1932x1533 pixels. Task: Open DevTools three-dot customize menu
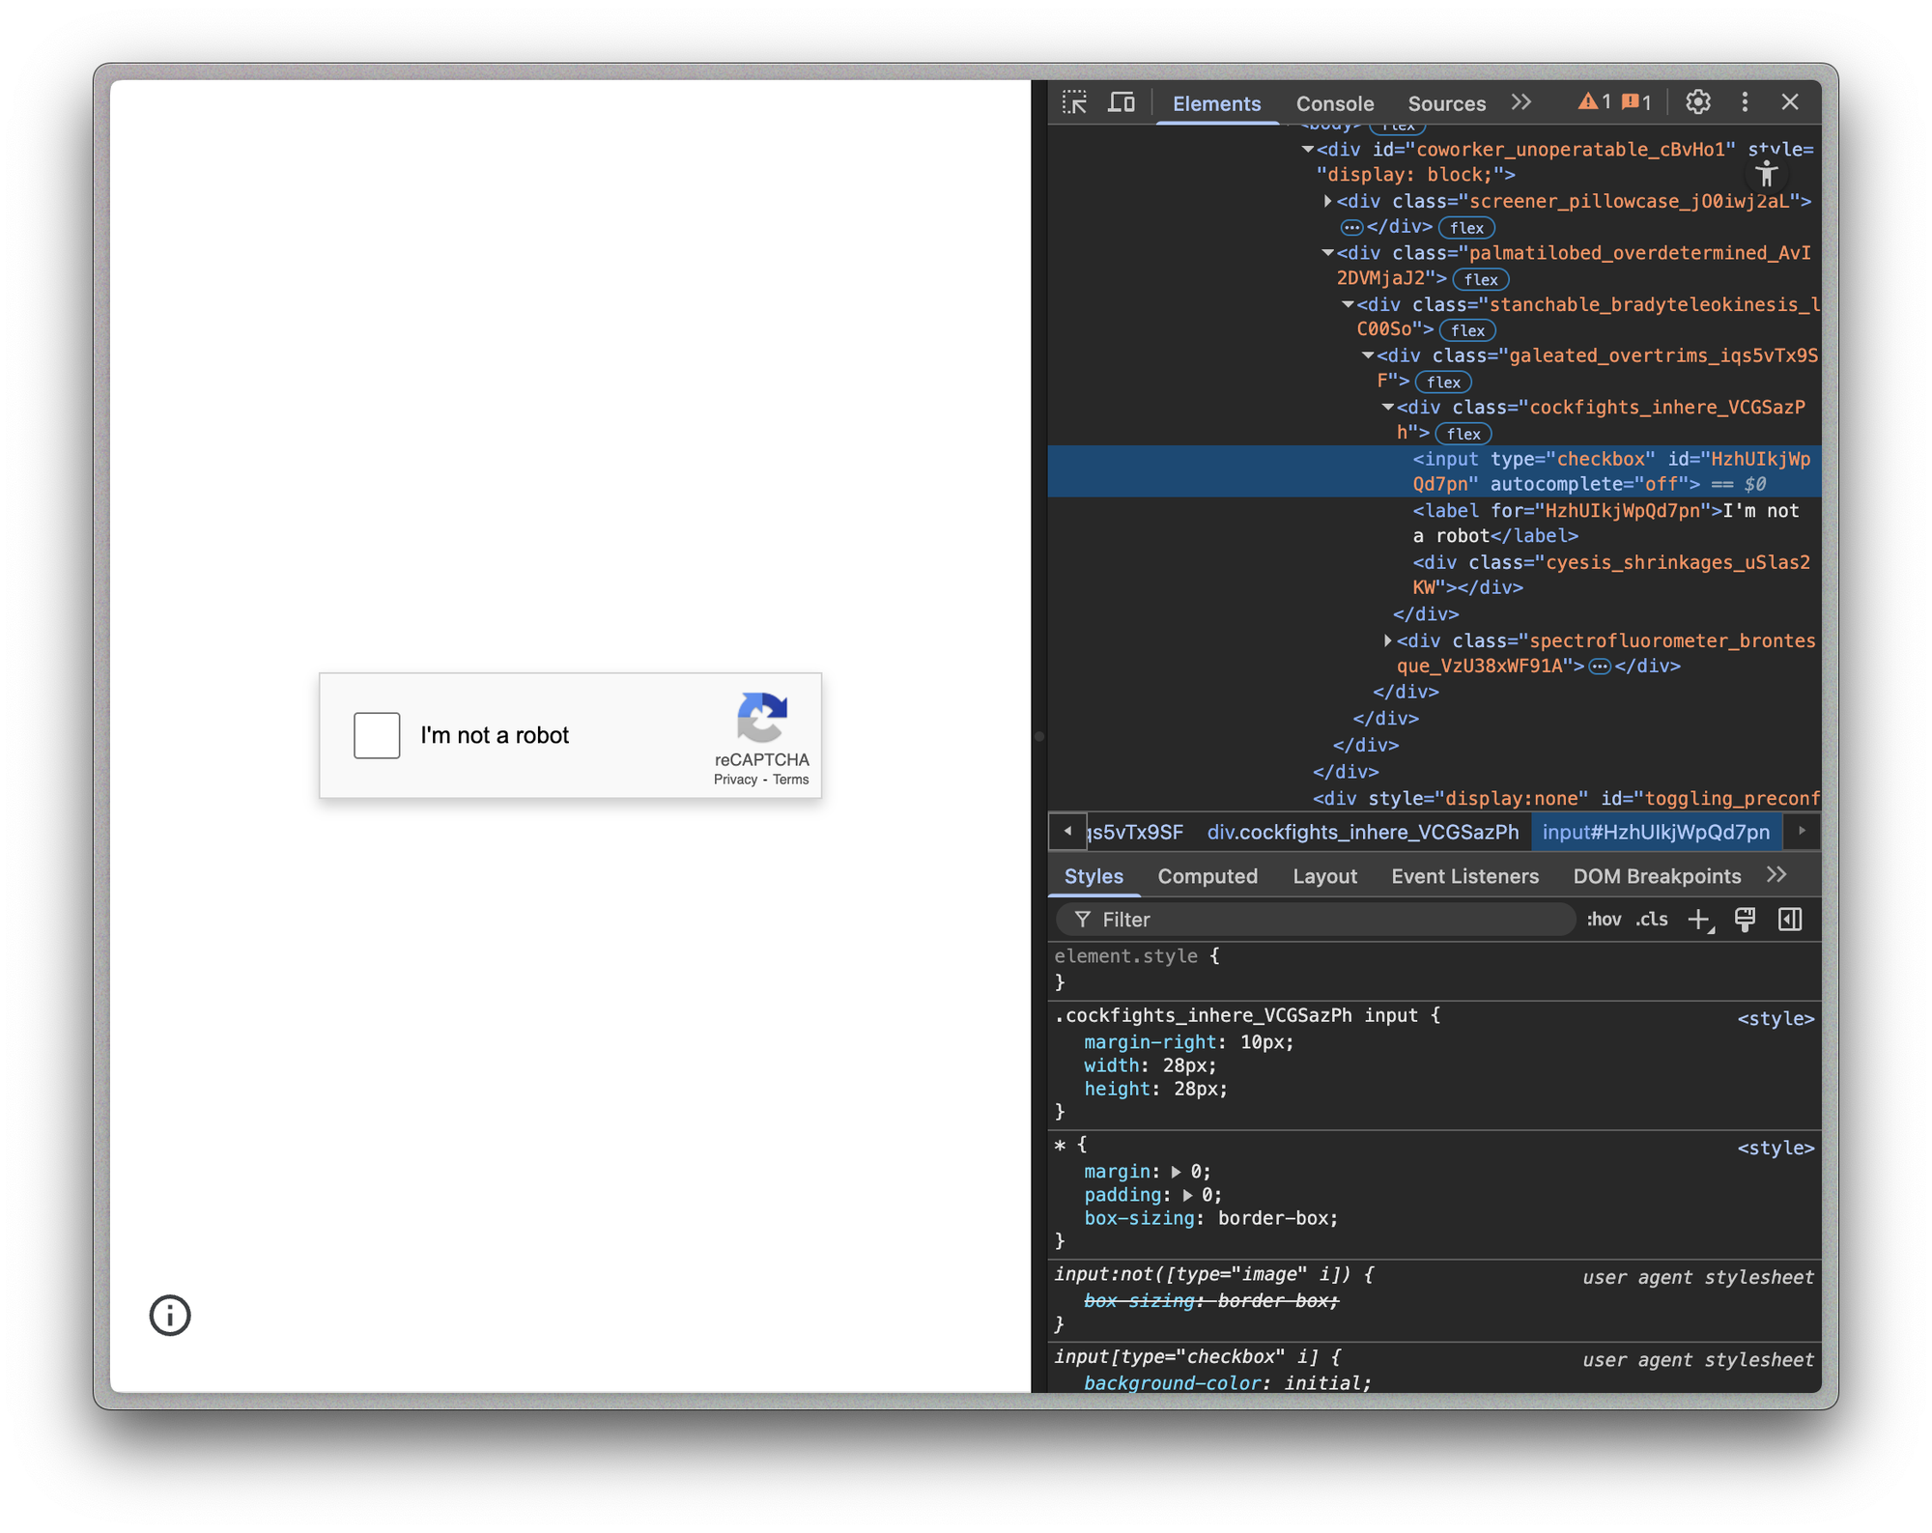[1744, 102]
